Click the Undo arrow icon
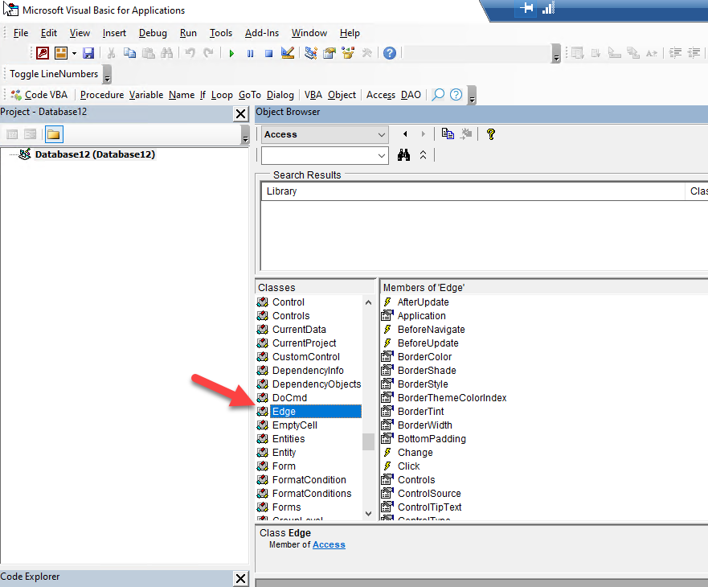708x587 pixels. 190,53
